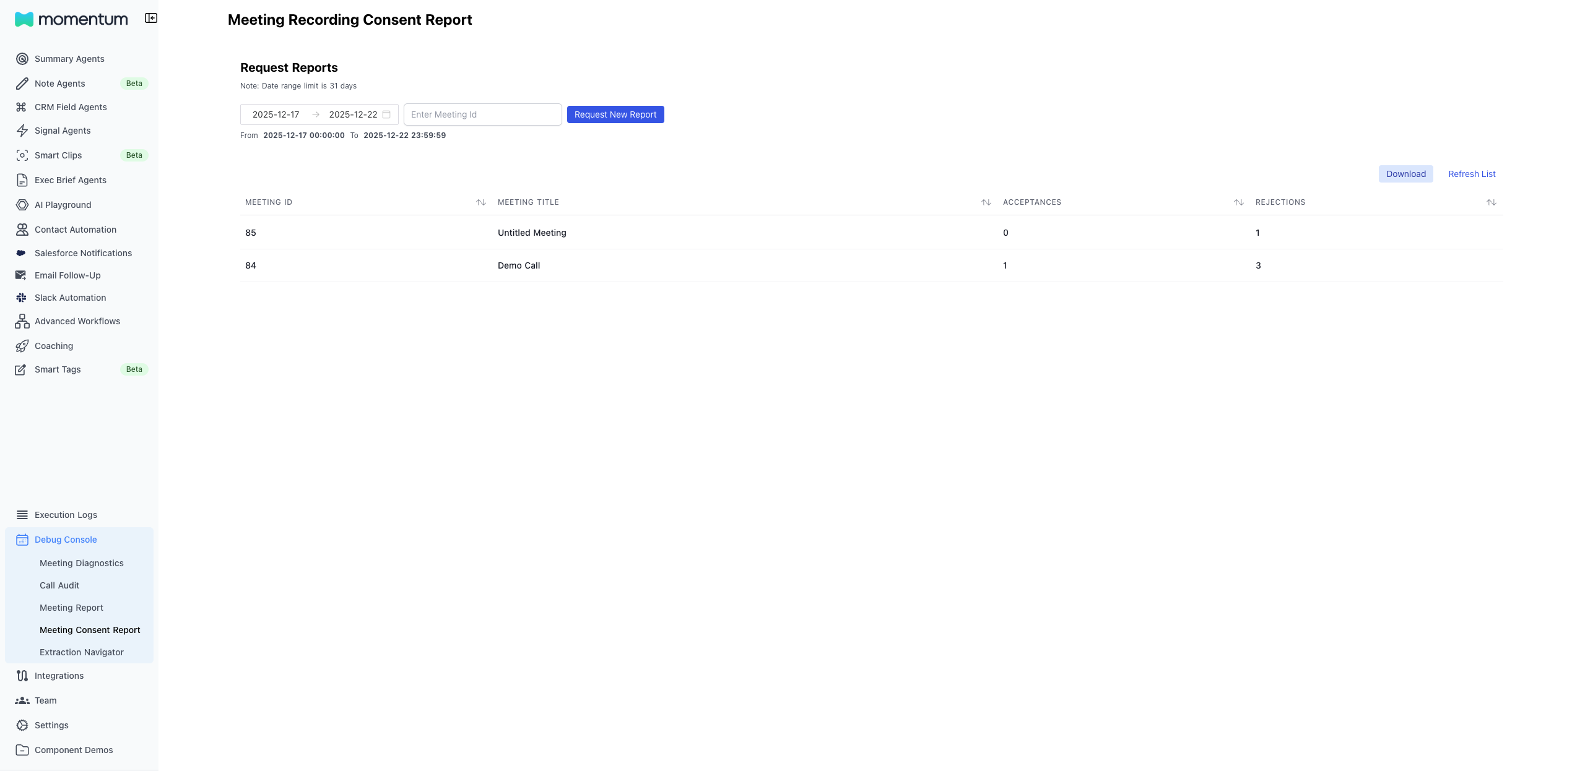Toggle sort direction on Rejections column
Screen dimensions: 1585x771
(x=1492, y=202)
